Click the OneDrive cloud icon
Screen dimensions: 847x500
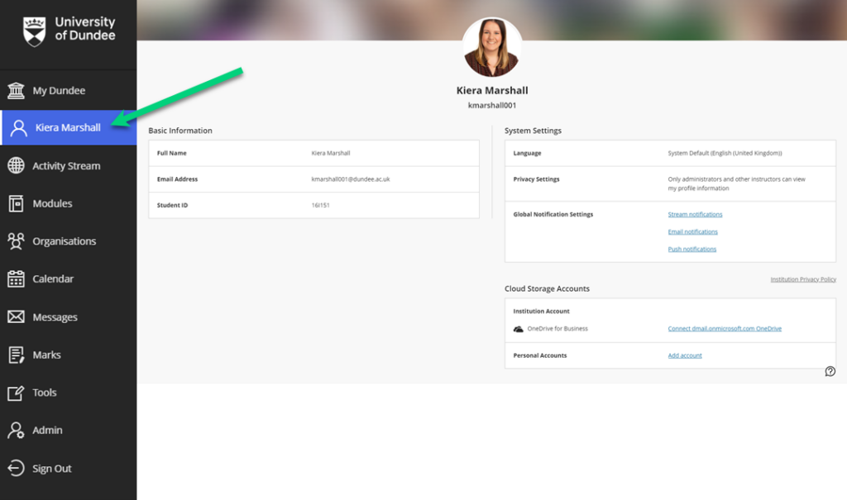coord(518,329)
